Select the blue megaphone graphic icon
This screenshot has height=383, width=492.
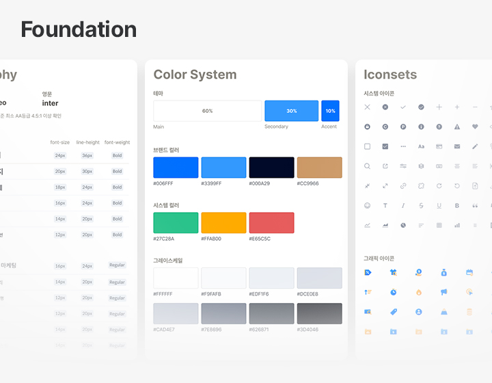tap(443, 292)
